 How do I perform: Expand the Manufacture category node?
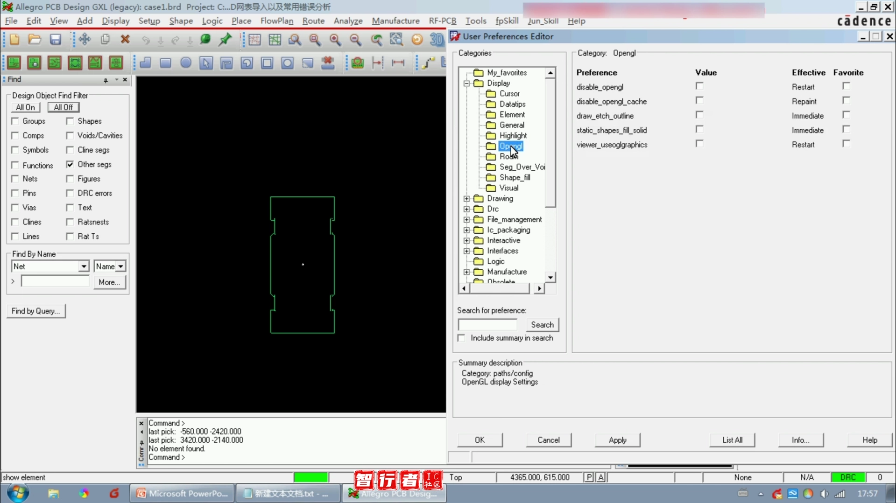466,272
